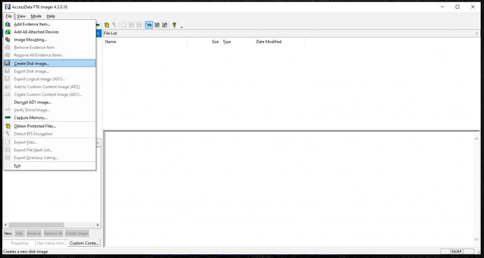
Task: Open toolbar options small arrow
Action: (x=181, y=27)
